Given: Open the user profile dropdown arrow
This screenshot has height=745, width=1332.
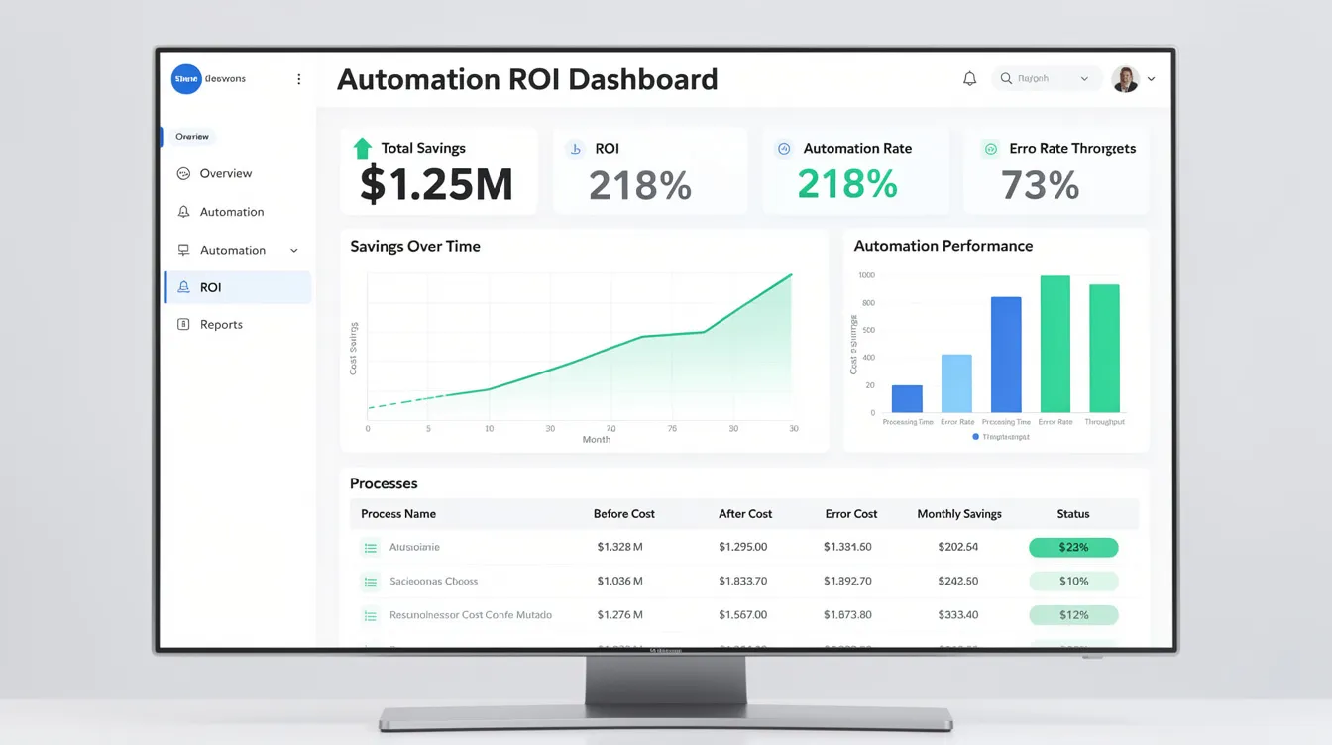Looking at the screenshot, I should 1150,78.
